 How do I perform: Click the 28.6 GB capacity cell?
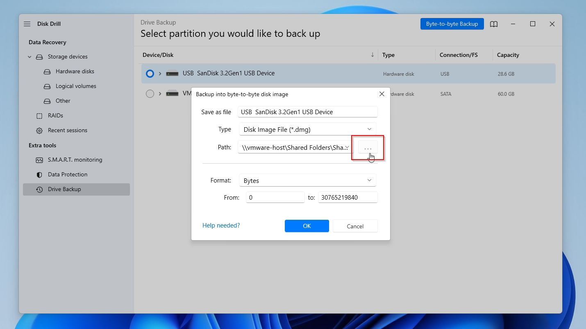pyautogui.click(x=506, y=74)
